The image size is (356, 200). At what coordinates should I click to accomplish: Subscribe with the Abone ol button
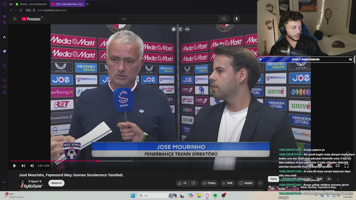click(56, 183)
